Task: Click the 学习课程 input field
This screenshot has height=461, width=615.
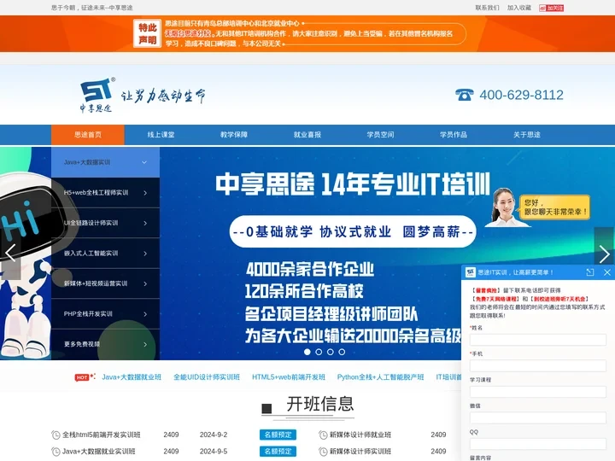Action: 538,392
